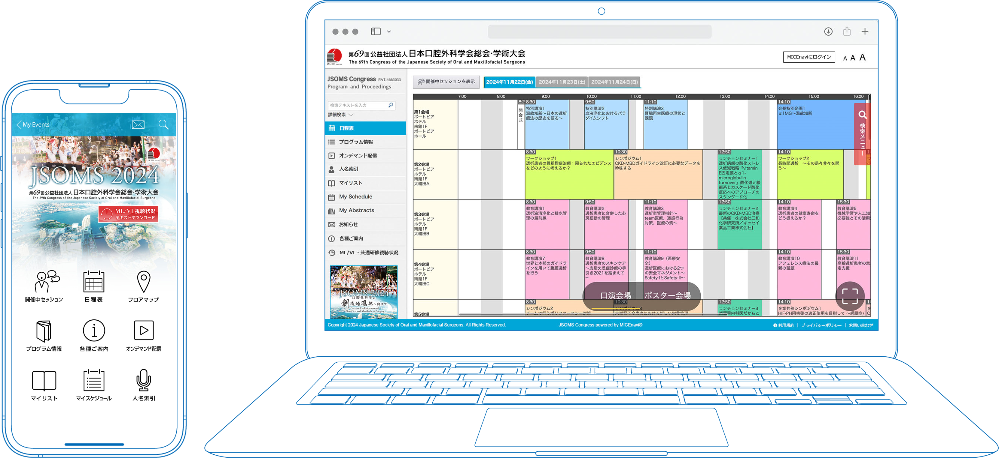The width and height of the screenshot is (999, 458).
Task: Tap ML/VL視聴状況 red banner on phone
Action: (128, 214)
